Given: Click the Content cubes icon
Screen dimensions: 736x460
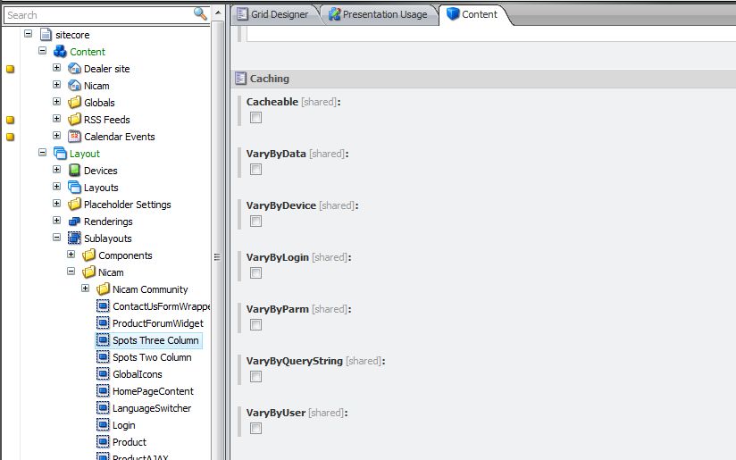Looking at the screenshot, I should point(60,51).
